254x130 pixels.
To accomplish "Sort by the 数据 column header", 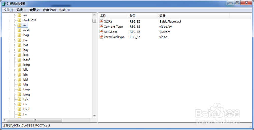I will pos(193,16).
